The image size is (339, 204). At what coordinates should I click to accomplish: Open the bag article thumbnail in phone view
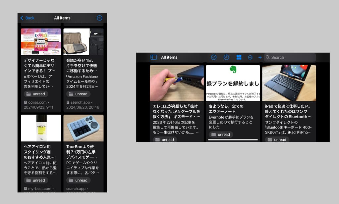click(x=84, y=42)
